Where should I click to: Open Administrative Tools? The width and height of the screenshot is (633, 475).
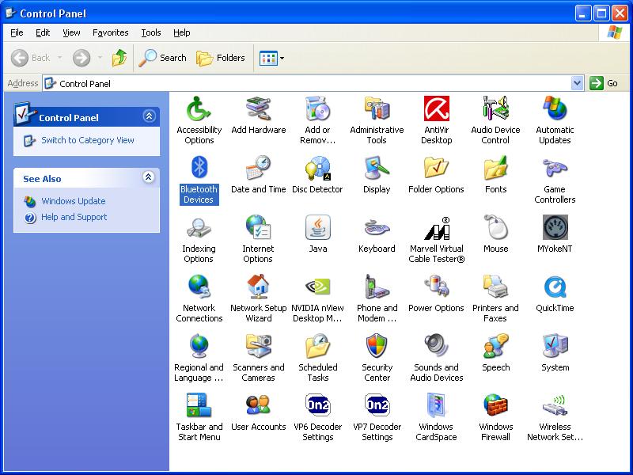tap(377, 109)
